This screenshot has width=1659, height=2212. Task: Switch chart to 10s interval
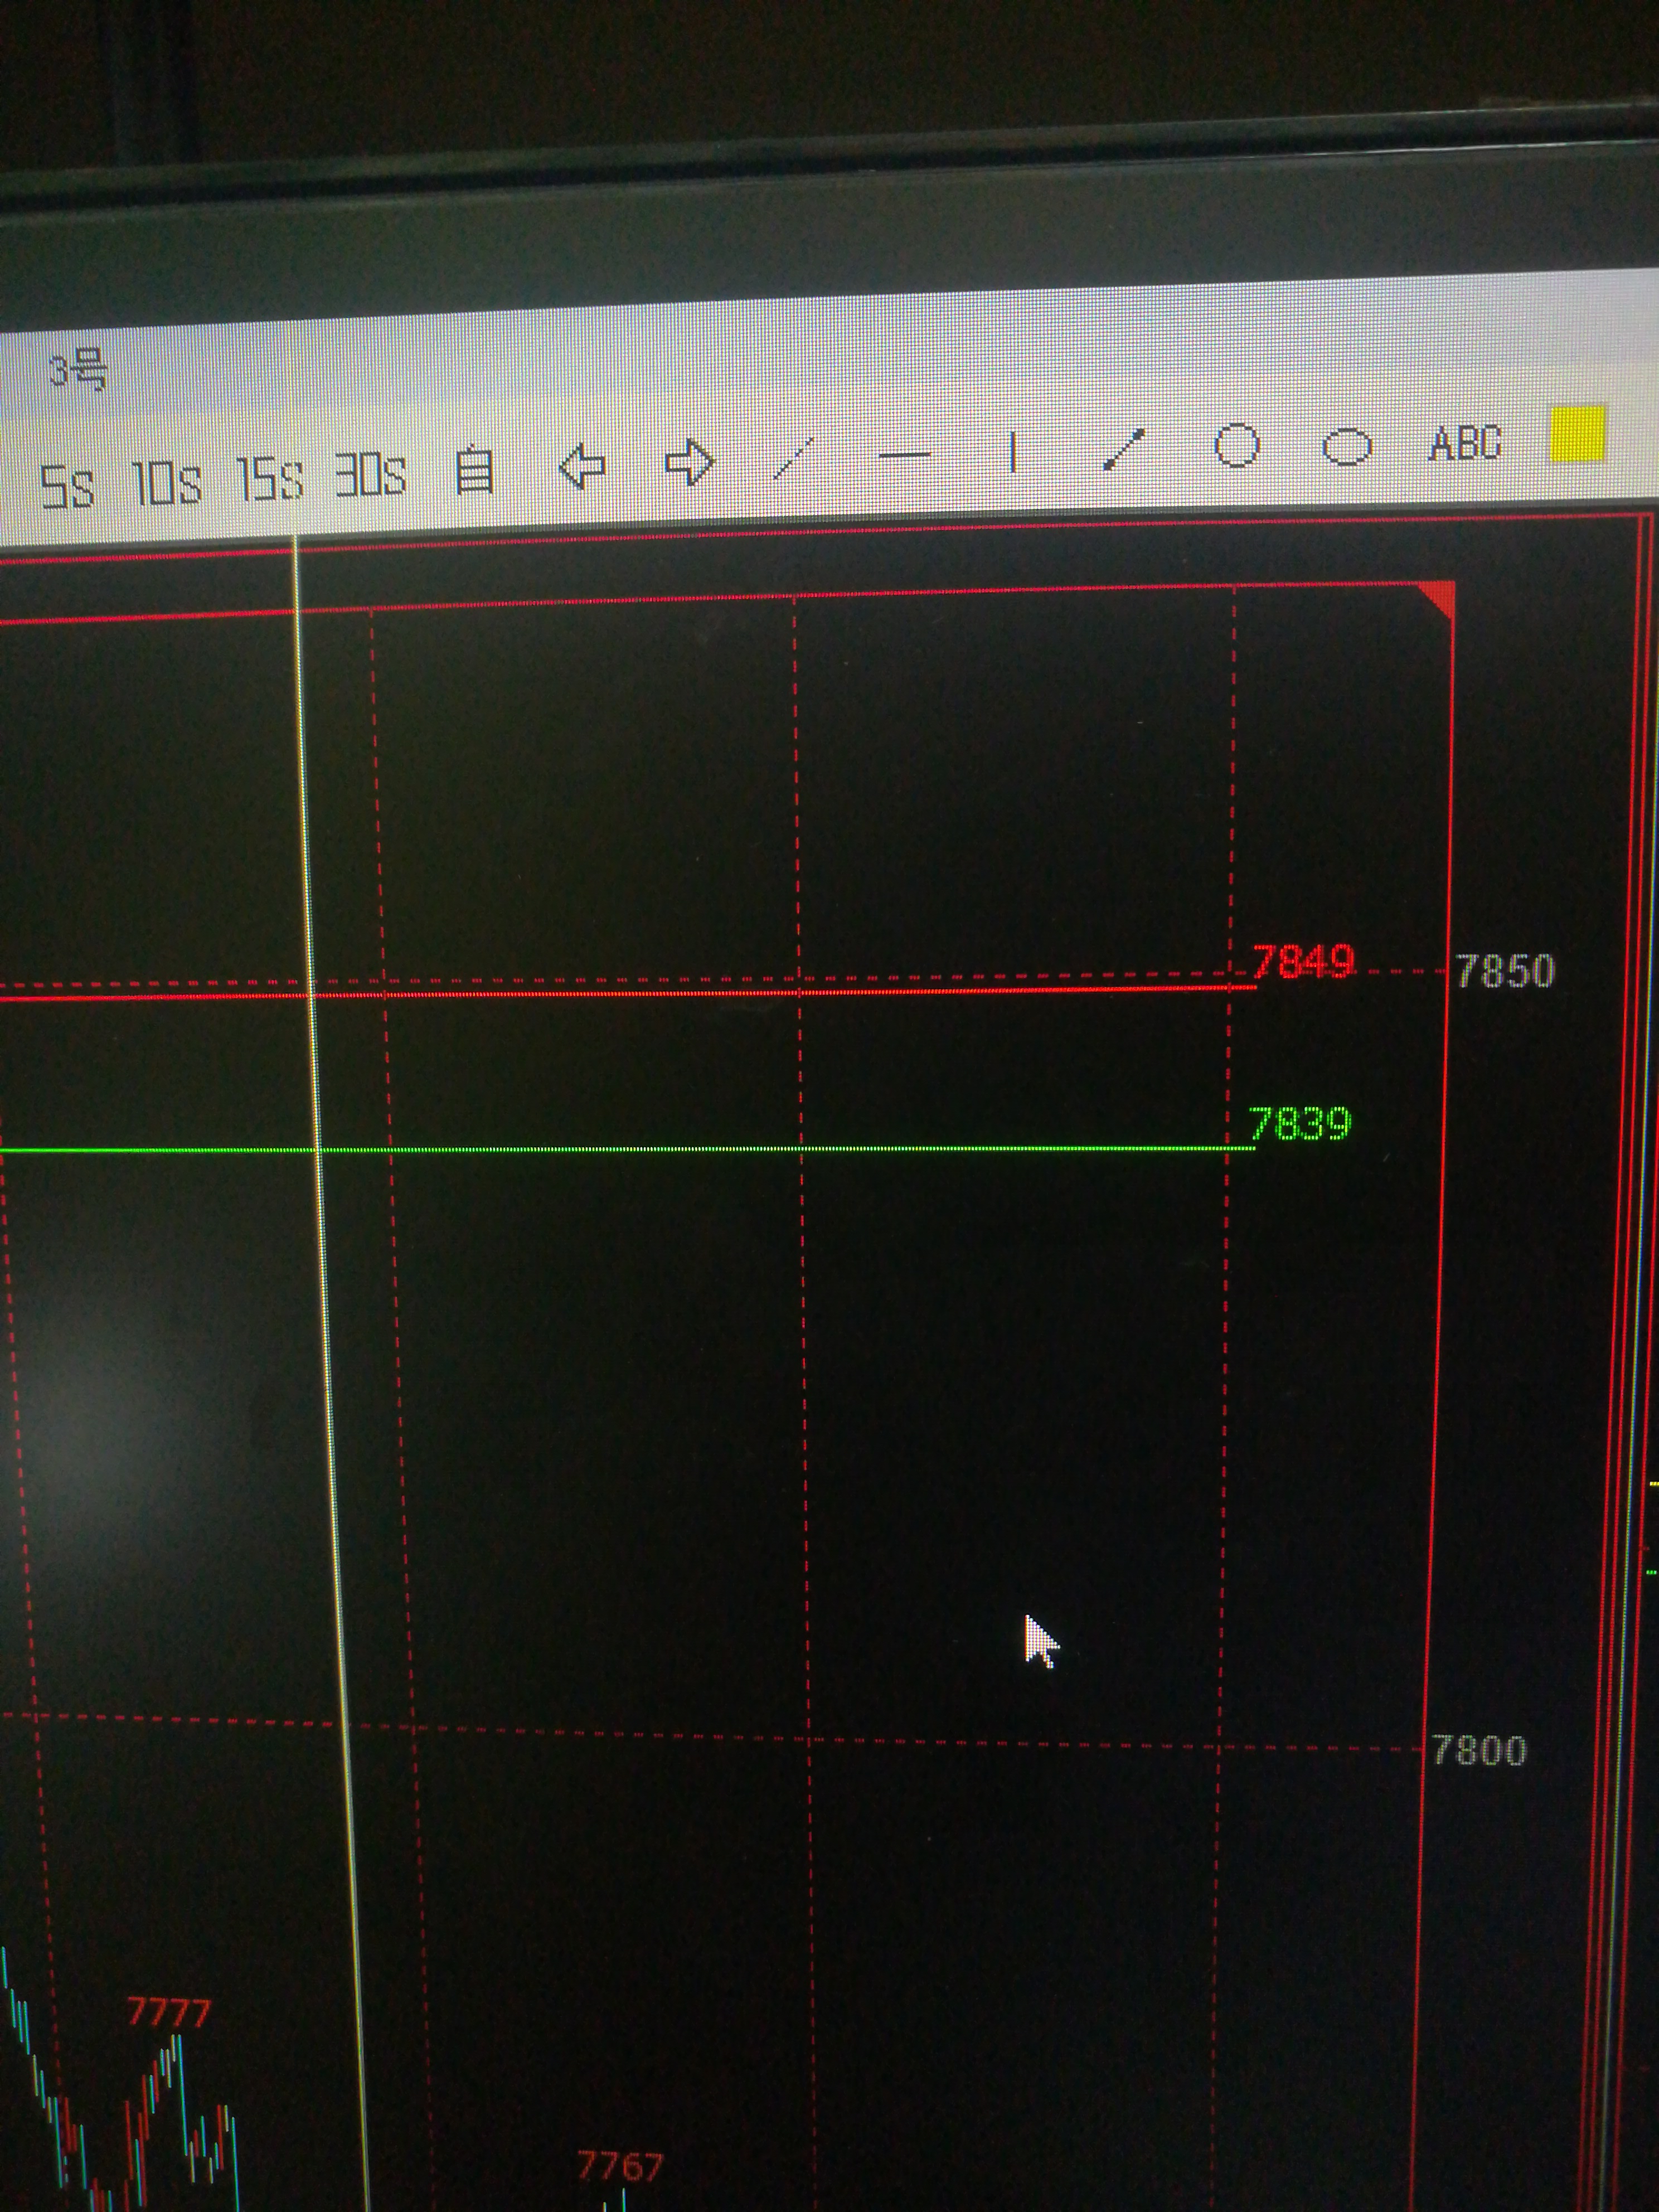click(166, 483)
